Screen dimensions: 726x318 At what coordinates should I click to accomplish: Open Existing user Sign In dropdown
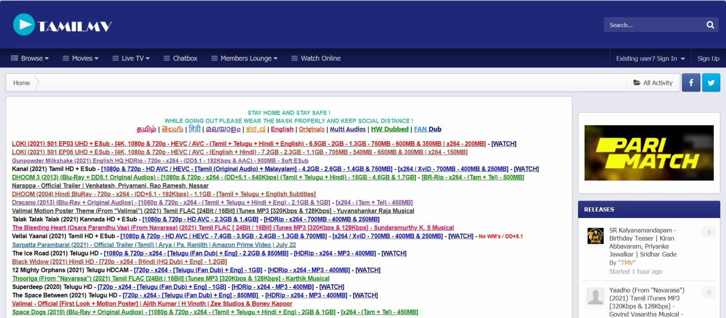[650, 59]
